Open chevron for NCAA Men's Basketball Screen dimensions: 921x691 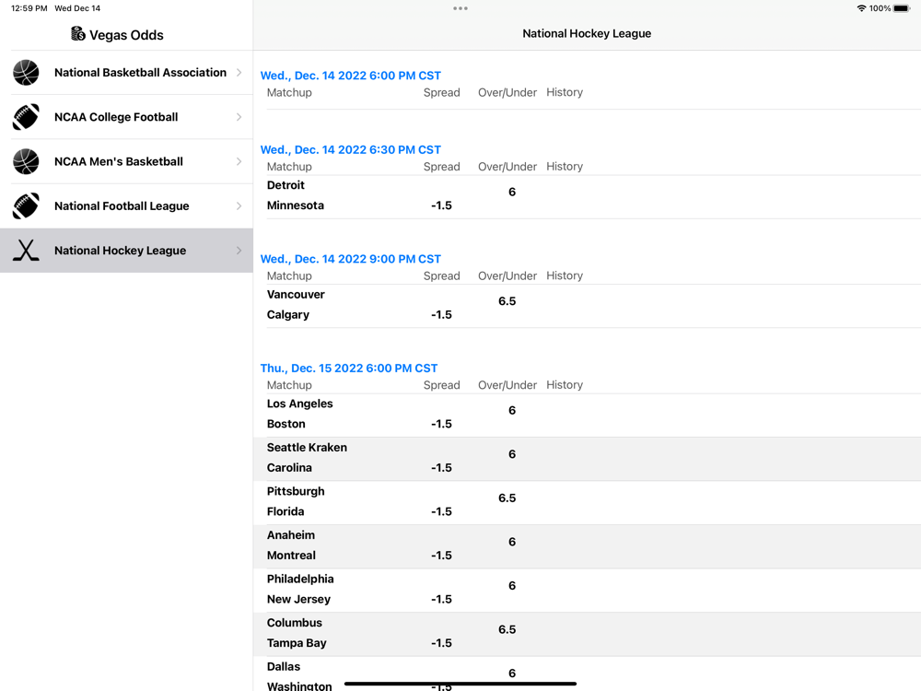click(x=239, y=161)
